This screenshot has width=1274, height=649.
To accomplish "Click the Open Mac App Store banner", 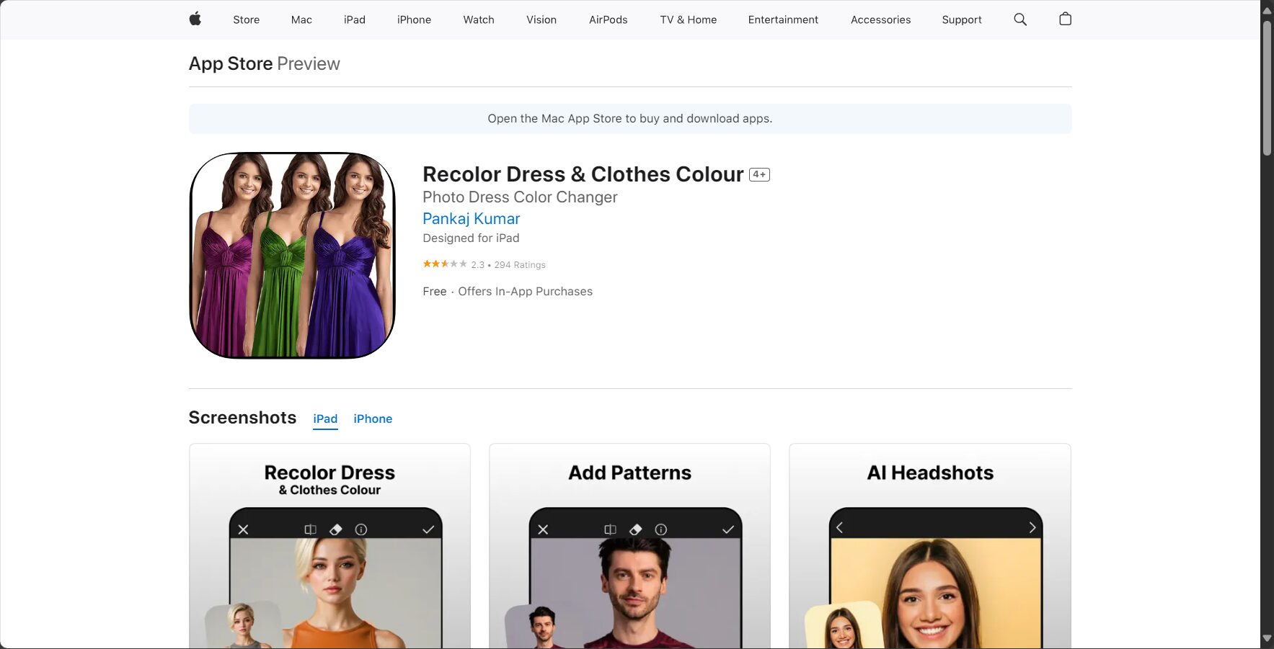I will pos(630,118).
